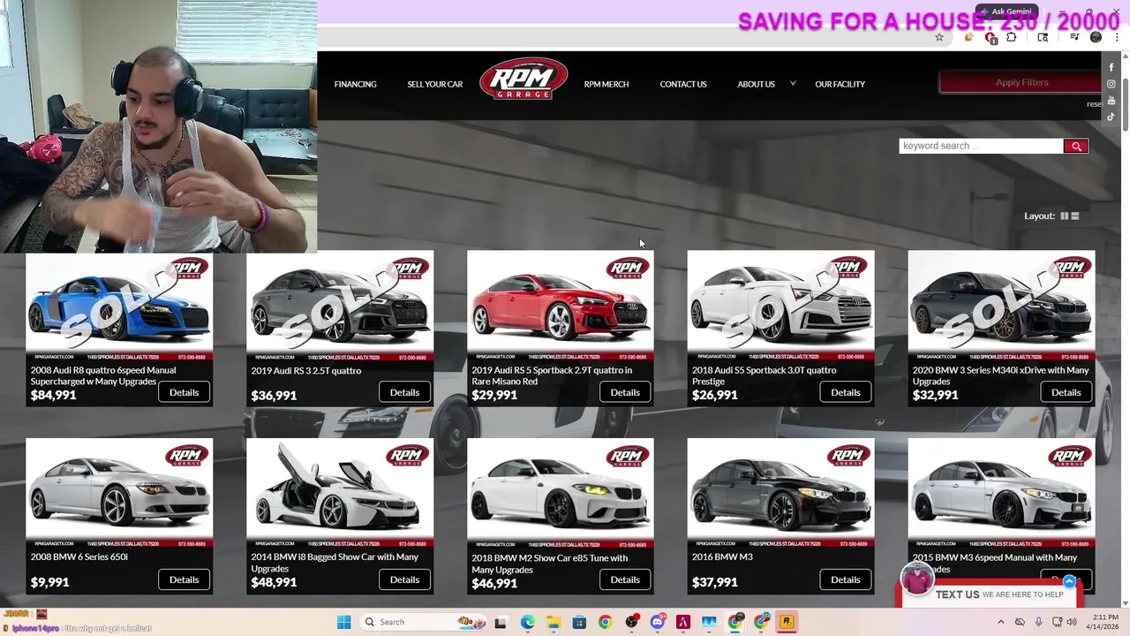The image size is (1130, 636).
Task: Open Details for 2018 Audi S5 Sportback
Action: pyautogui.click(x=845, y=392)
